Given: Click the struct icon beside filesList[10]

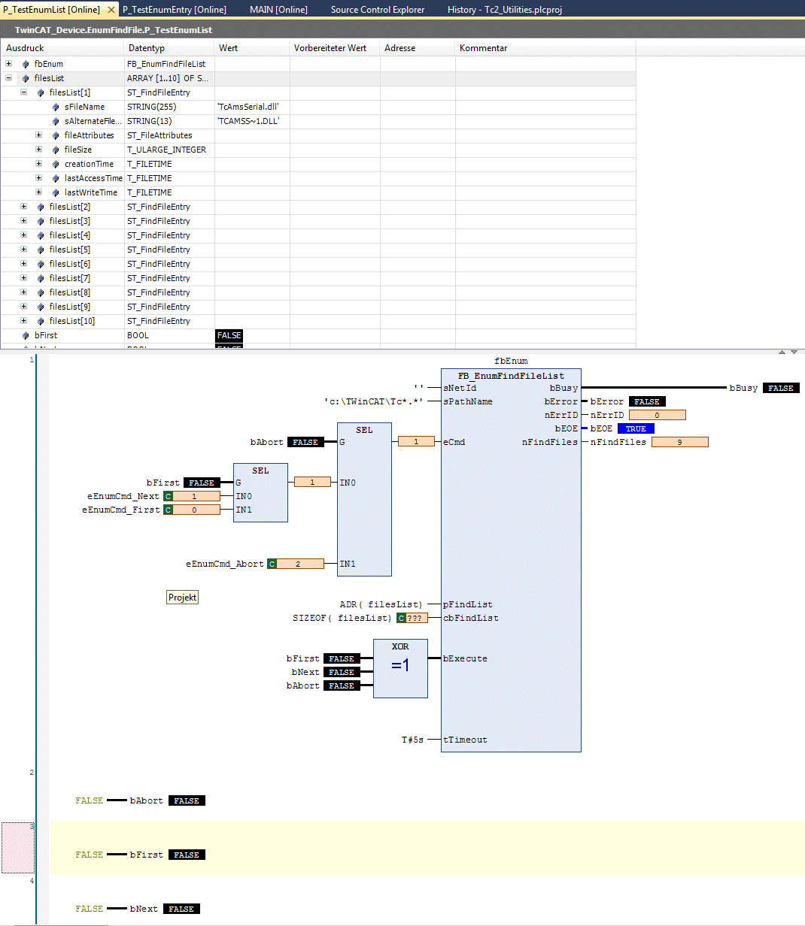Looking at the screenshot, I should point(41,321).
